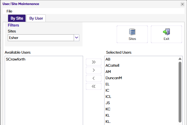Click the Esher site combo box
This screenshot has height=125, width=187.
(40, 38)
